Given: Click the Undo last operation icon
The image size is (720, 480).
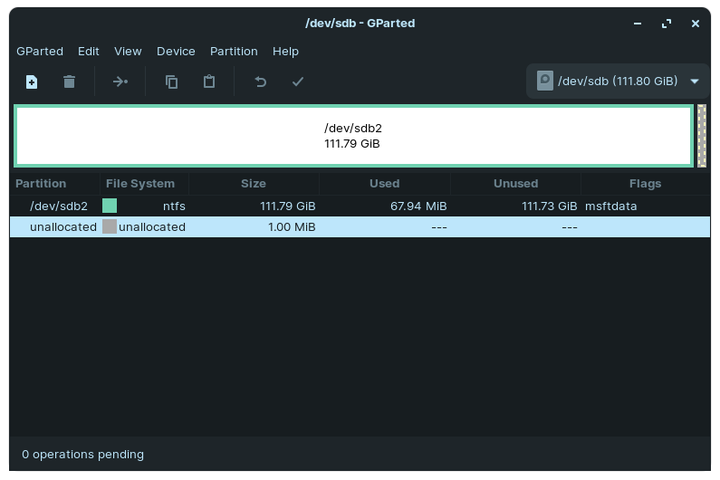Looking at the screenshot, I should (260, 82).
